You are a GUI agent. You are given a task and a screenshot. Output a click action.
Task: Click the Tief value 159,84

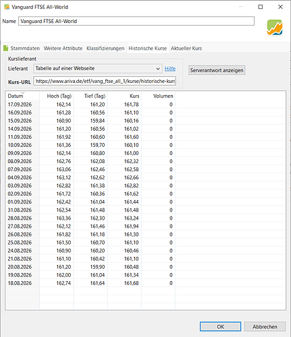click(x=98, y=121)
